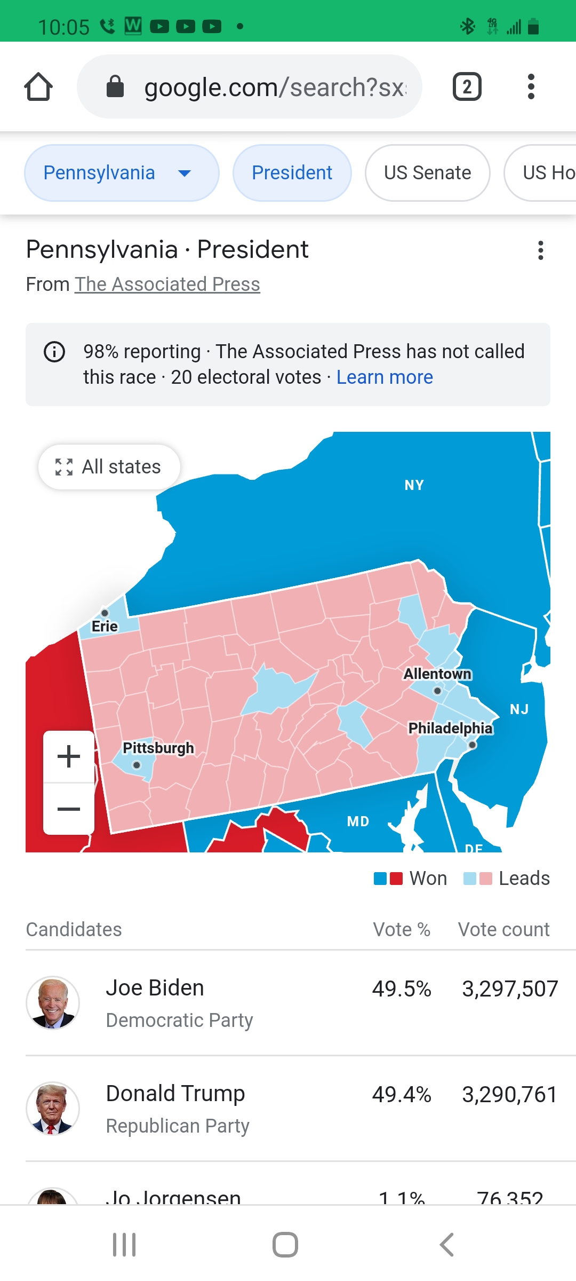This screenshot has height=1281, width=576.
Task: Switch to the US Senate tab
Action: 427,173
